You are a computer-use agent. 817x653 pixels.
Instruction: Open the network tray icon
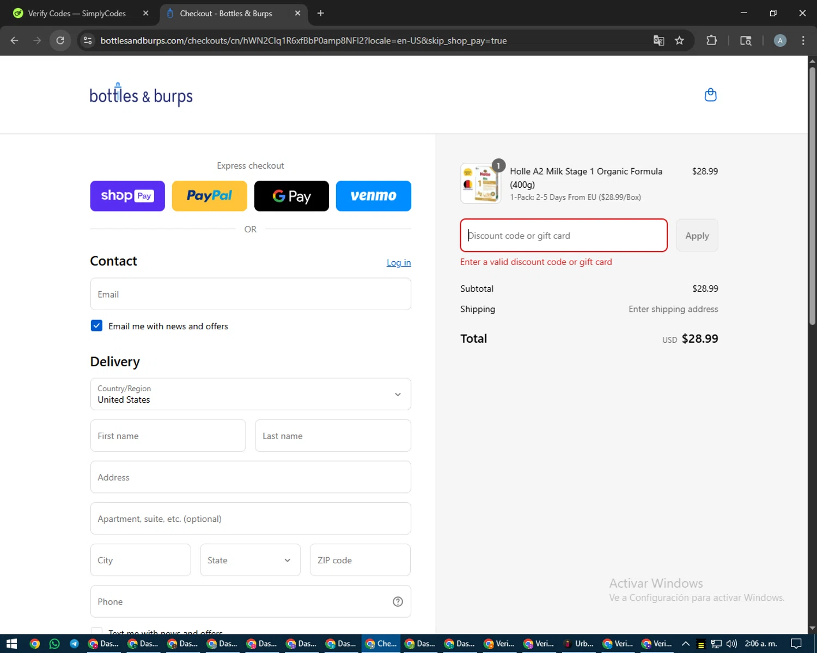(716, 644)
